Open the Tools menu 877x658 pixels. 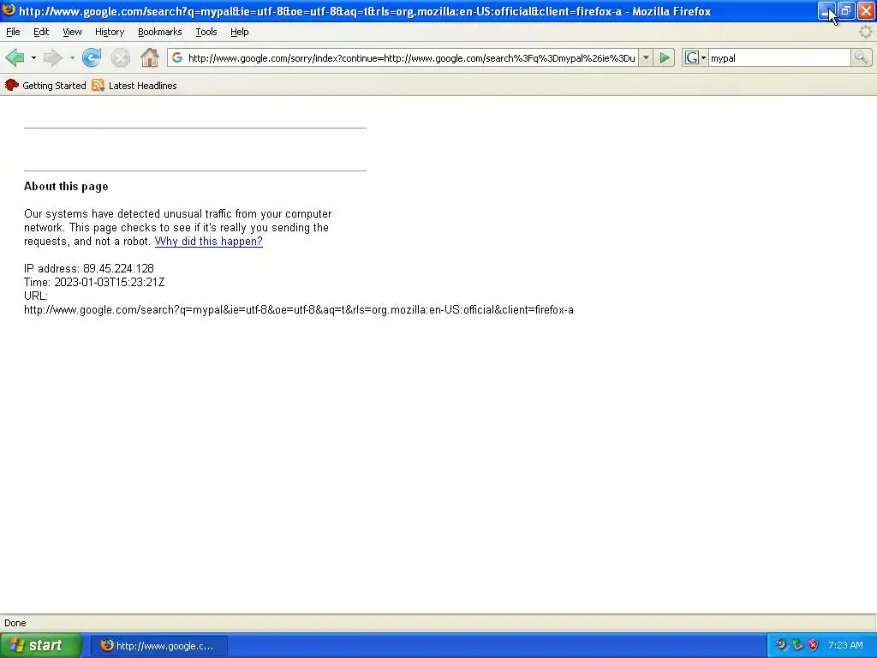pyautogui.click(x=206, y=32)
